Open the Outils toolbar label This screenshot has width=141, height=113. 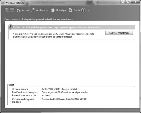[x=76, y=10]
